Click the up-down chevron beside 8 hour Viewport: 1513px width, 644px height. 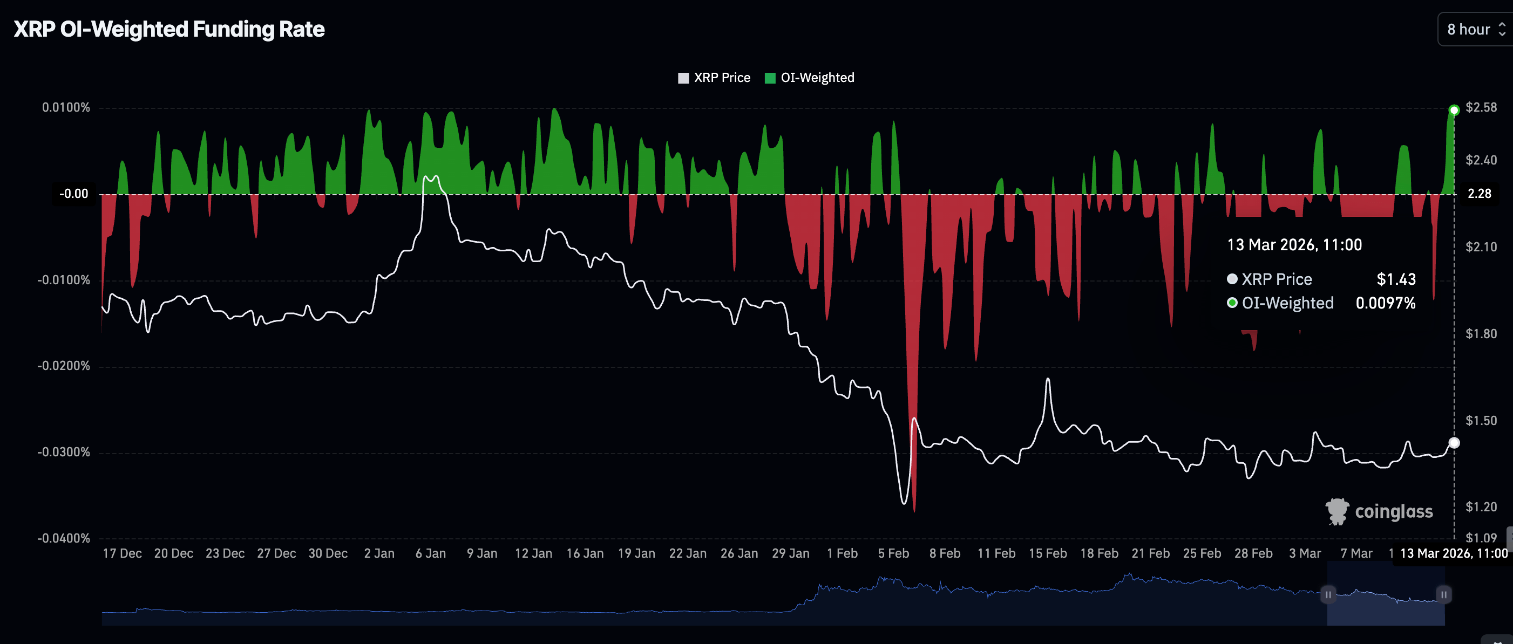point(1502,29)
